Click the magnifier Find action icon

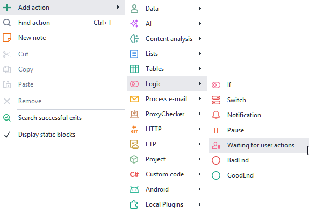tap(7, 23)
